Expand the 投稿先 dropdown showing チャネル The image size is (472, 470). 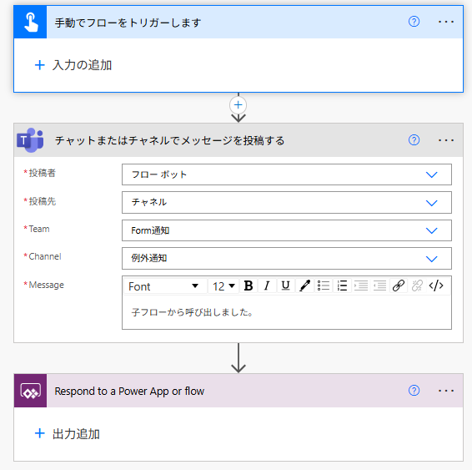click(432, 203)
